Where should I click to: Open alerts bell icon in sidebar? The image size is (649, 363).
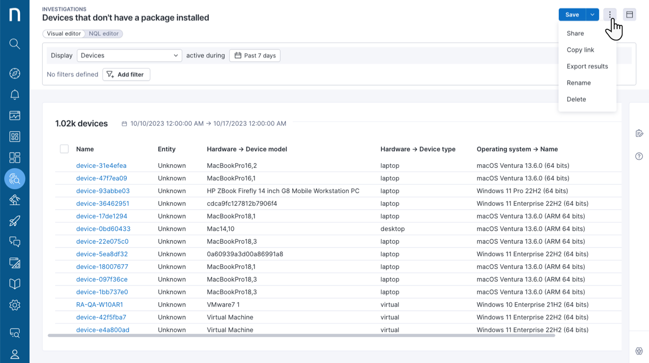pos(15,95)
